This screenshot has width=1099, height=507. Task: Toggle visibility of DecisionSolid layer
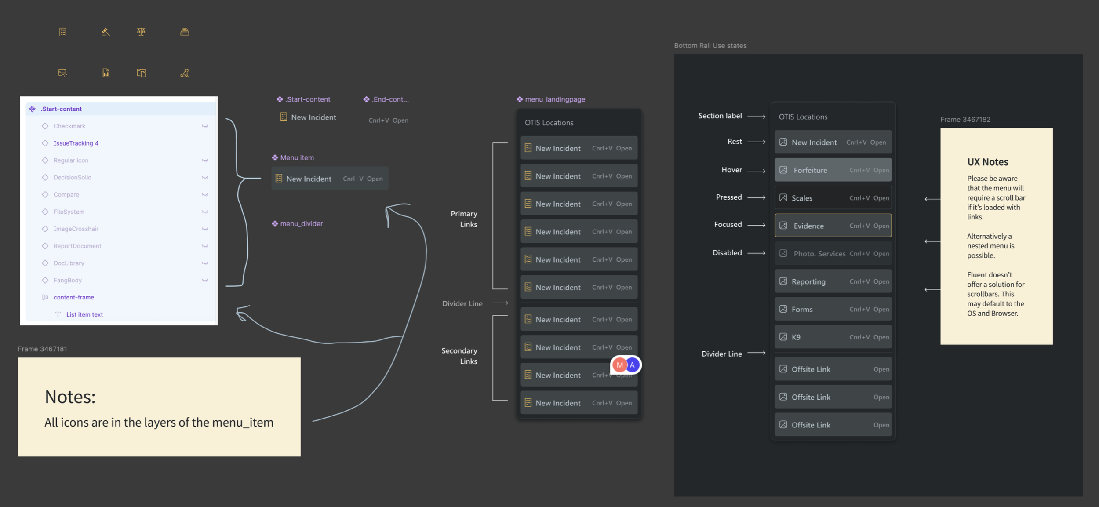click(205, 178)
